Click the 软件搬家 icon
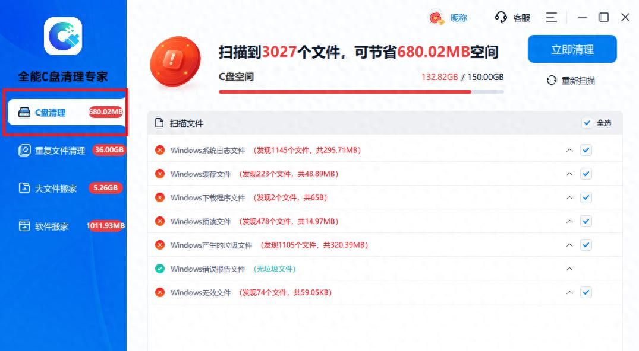 [24, 226]
